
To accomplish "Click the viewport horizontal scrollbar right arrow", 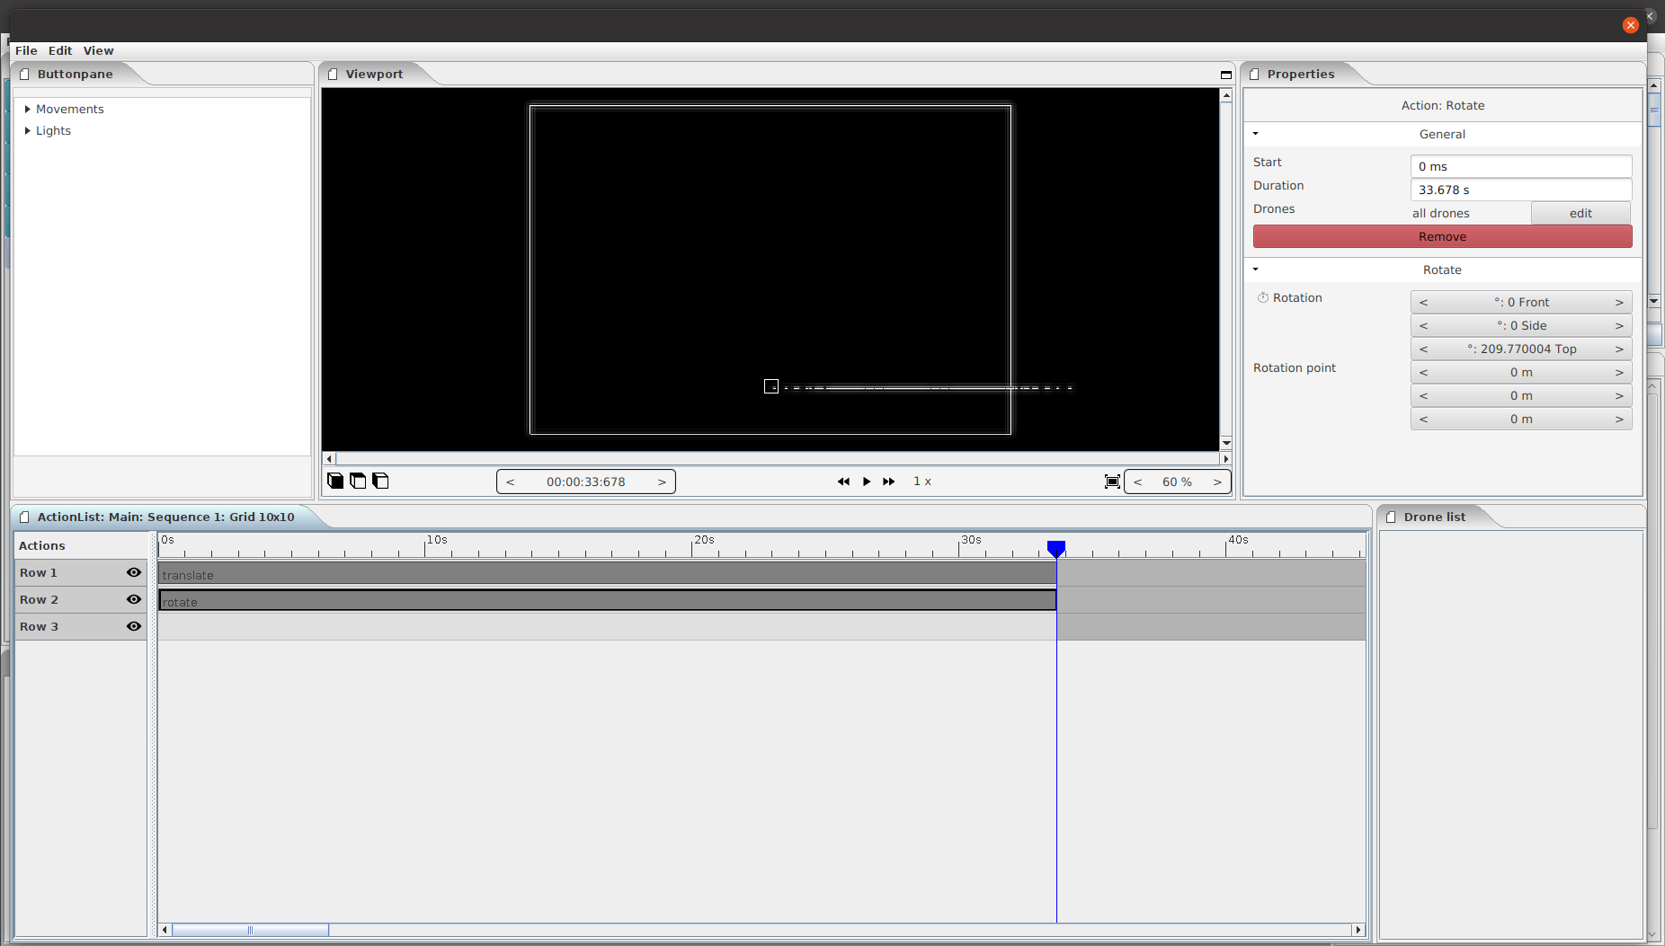I will pos(1224,459).
